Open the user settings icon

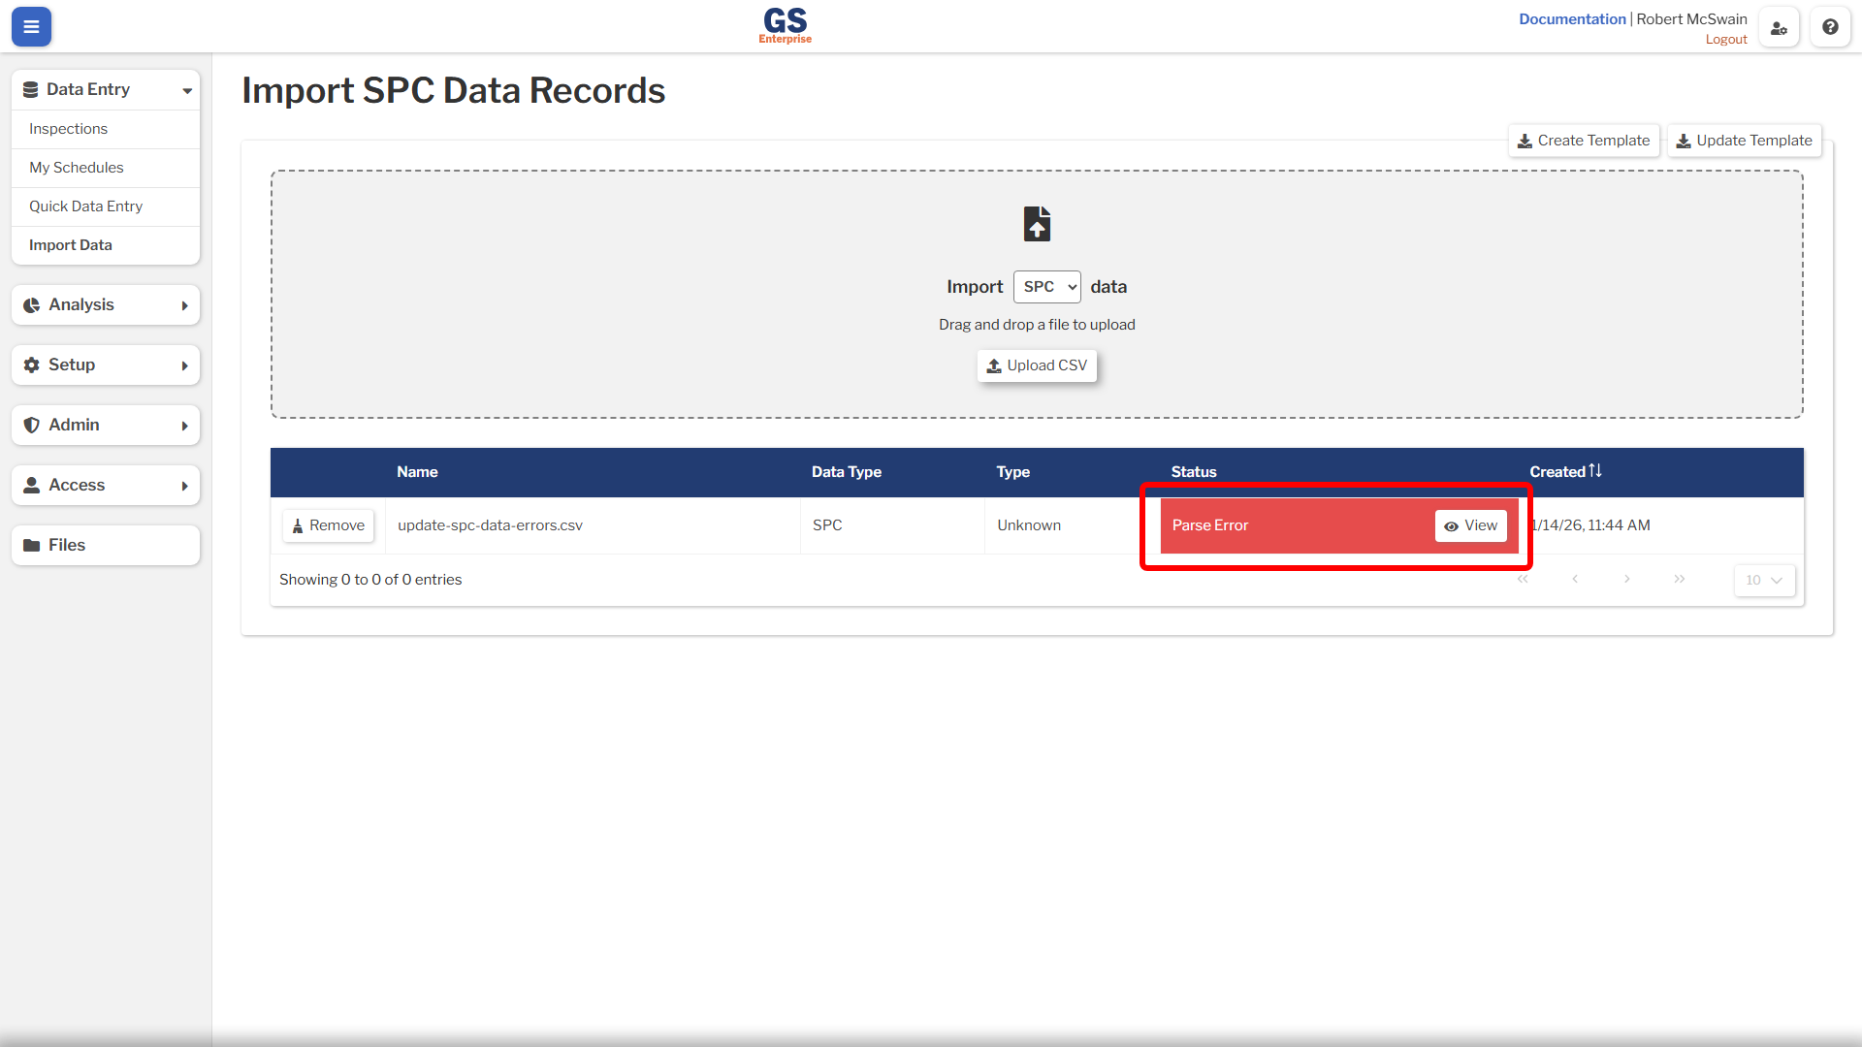(1779, 27)
